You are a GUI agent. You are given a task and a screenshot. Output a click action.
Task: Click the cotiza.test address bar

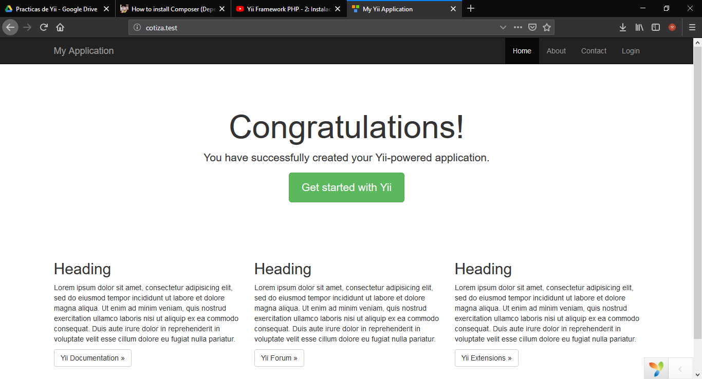click(308, 28)
